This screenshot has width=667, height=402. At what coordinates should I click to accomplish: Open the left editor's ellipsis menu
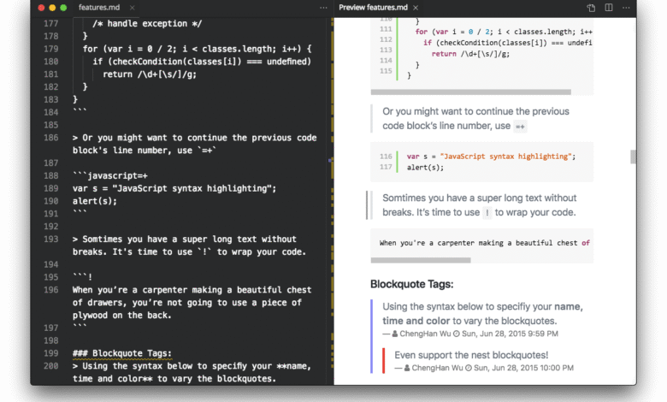[323, 8]
